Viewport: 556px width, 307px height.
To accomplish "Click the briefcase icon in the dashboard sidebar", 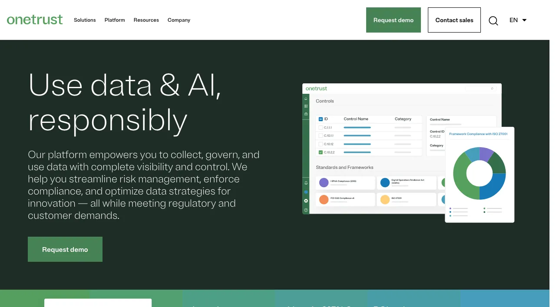I will pos(306,114).
